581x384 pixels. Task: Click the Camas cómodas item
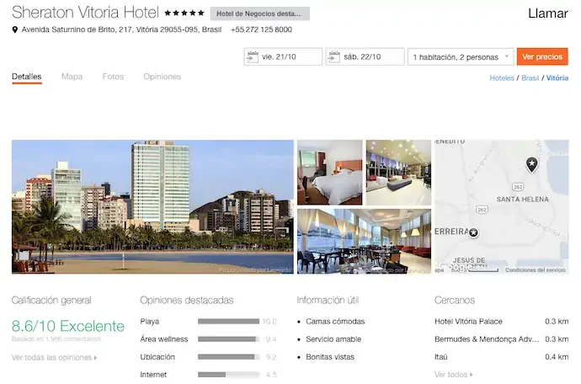335,322
